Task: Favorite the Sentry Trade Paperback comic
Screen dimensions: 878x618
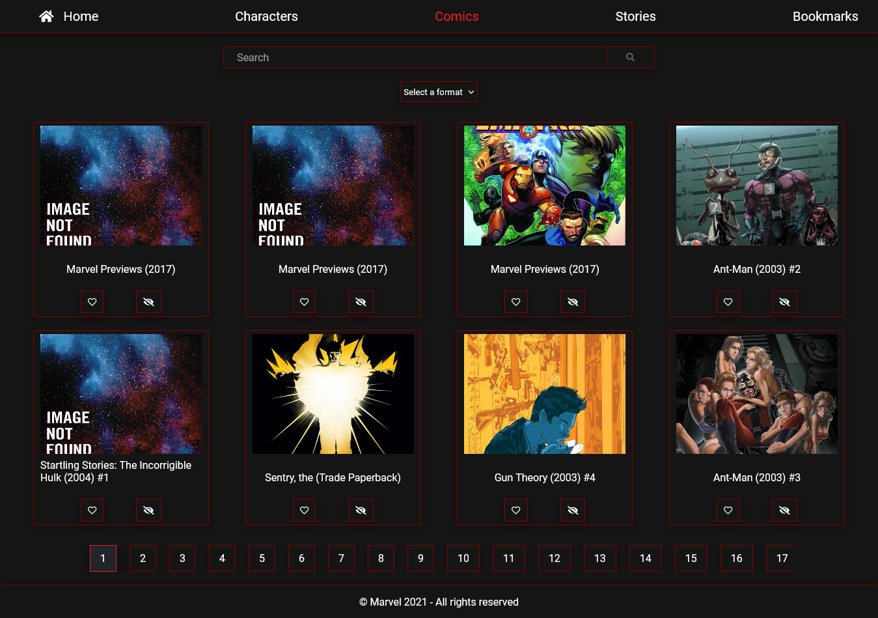Action: [x=304, y=510]
